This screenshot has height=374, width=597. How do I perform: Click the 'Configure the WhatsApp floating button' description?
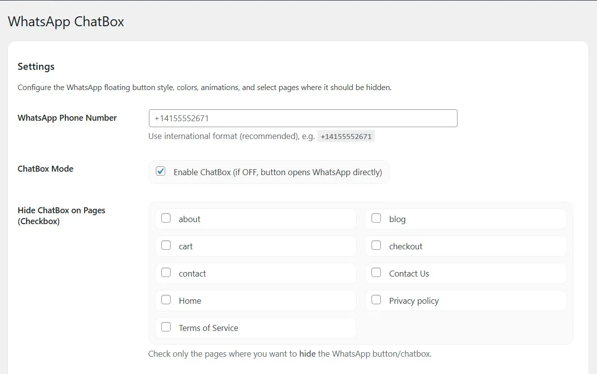tap(204, 88)
